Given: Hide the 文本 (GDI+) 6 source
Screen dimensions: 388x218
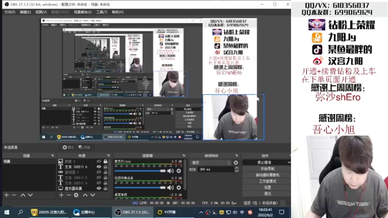Looking at the screenshot, I should tap(99, 167).
